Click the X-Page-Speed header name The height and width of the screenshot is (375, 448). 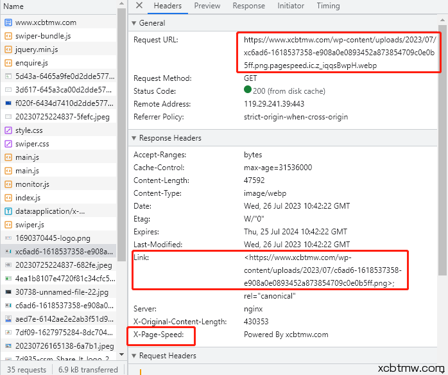pyautogui.click(x=159, y=335)
